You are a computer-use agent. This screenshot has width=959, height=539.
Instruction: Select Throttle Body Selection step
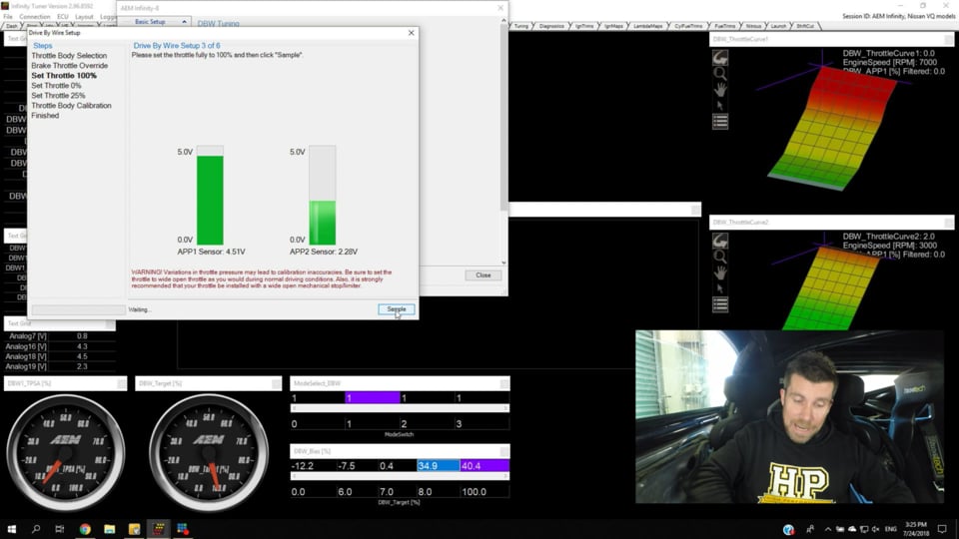tap(69, 56)
